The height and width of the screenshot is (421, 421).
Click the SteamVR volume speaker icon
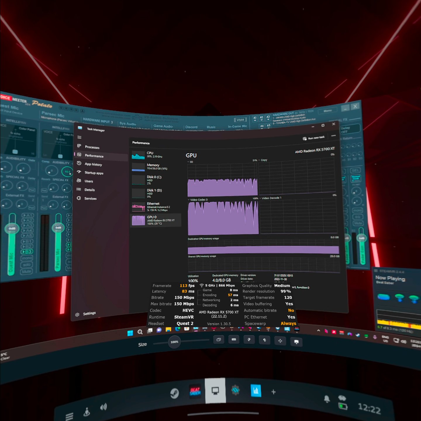tap(103, 407)
